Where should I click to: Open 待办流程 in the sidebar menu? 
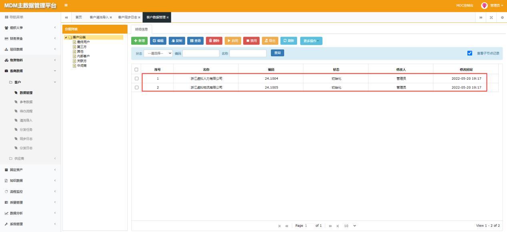26,111
